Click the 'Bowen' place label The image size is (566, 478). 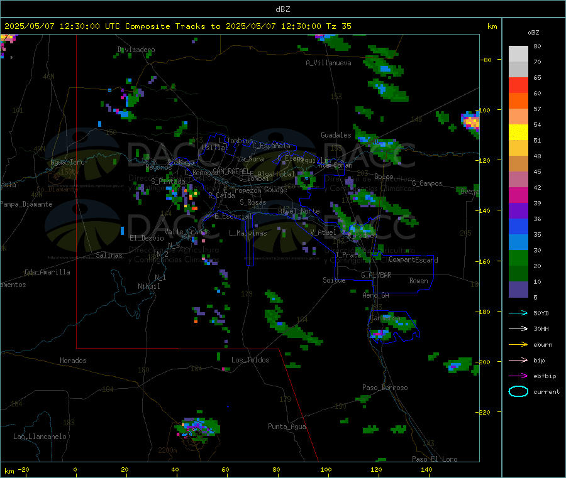418,281
